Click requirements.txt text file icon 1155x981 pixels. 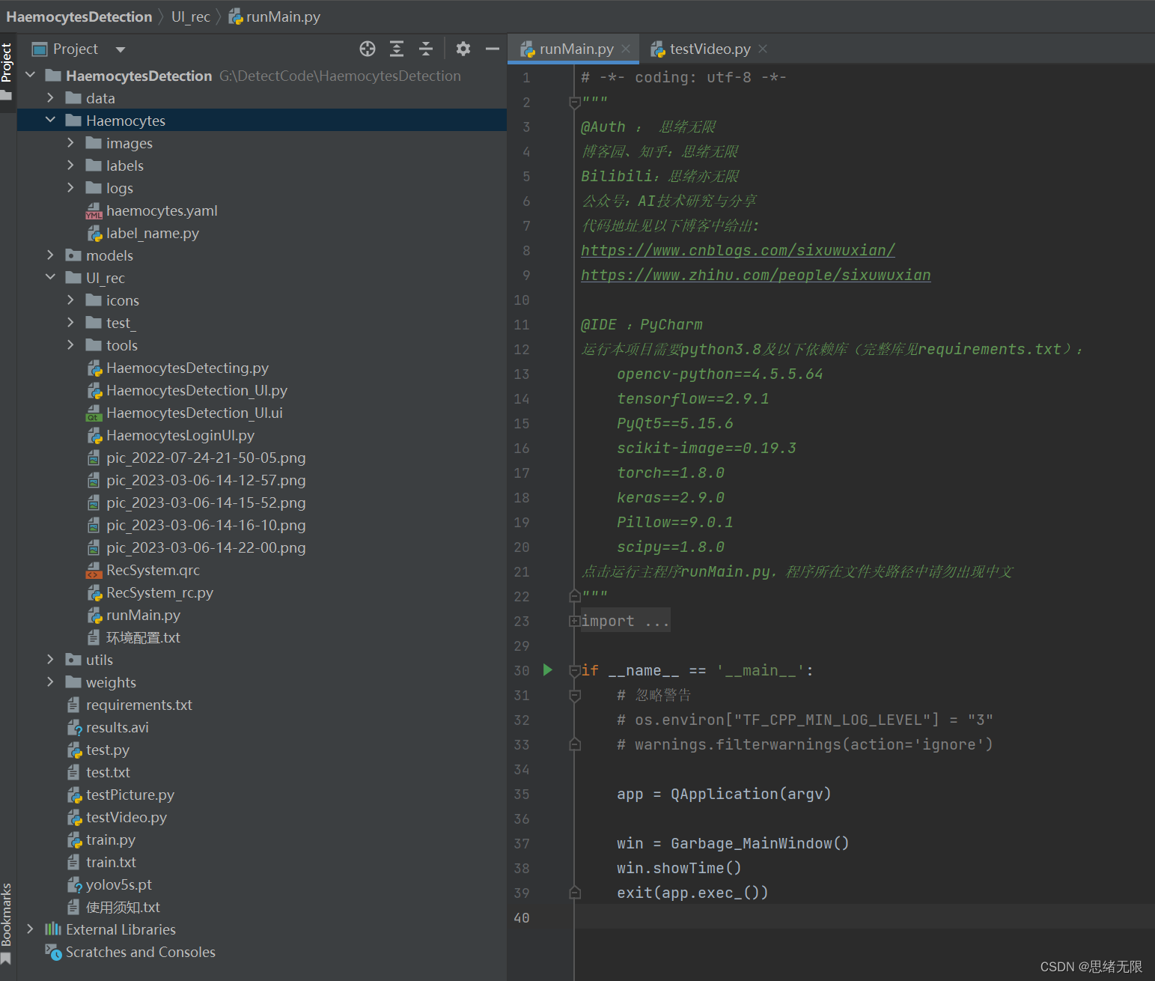pos(73,705)
